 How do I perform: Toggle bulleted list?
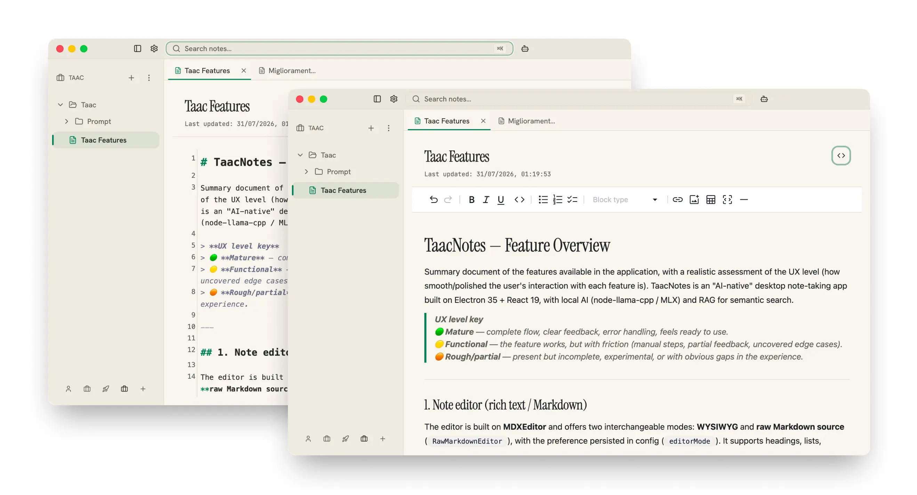(543, 199)
